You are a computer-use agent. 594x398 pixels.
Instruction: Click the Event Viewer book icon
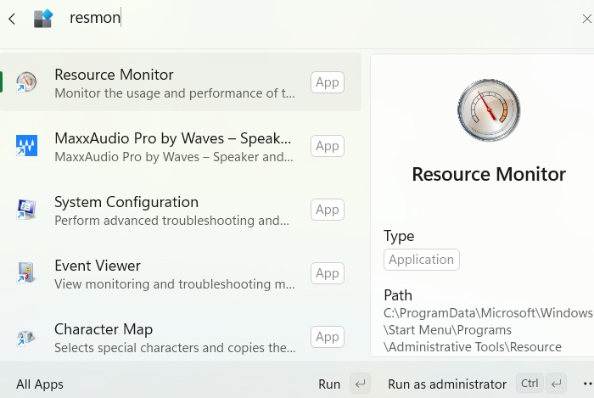point(26,272)
